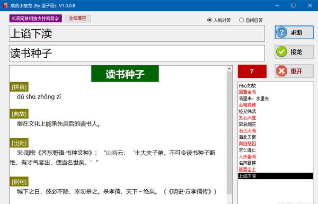Screen dimensions: 318x204
Task: Restart the game with the 重开 button
Action: [294, 71]
